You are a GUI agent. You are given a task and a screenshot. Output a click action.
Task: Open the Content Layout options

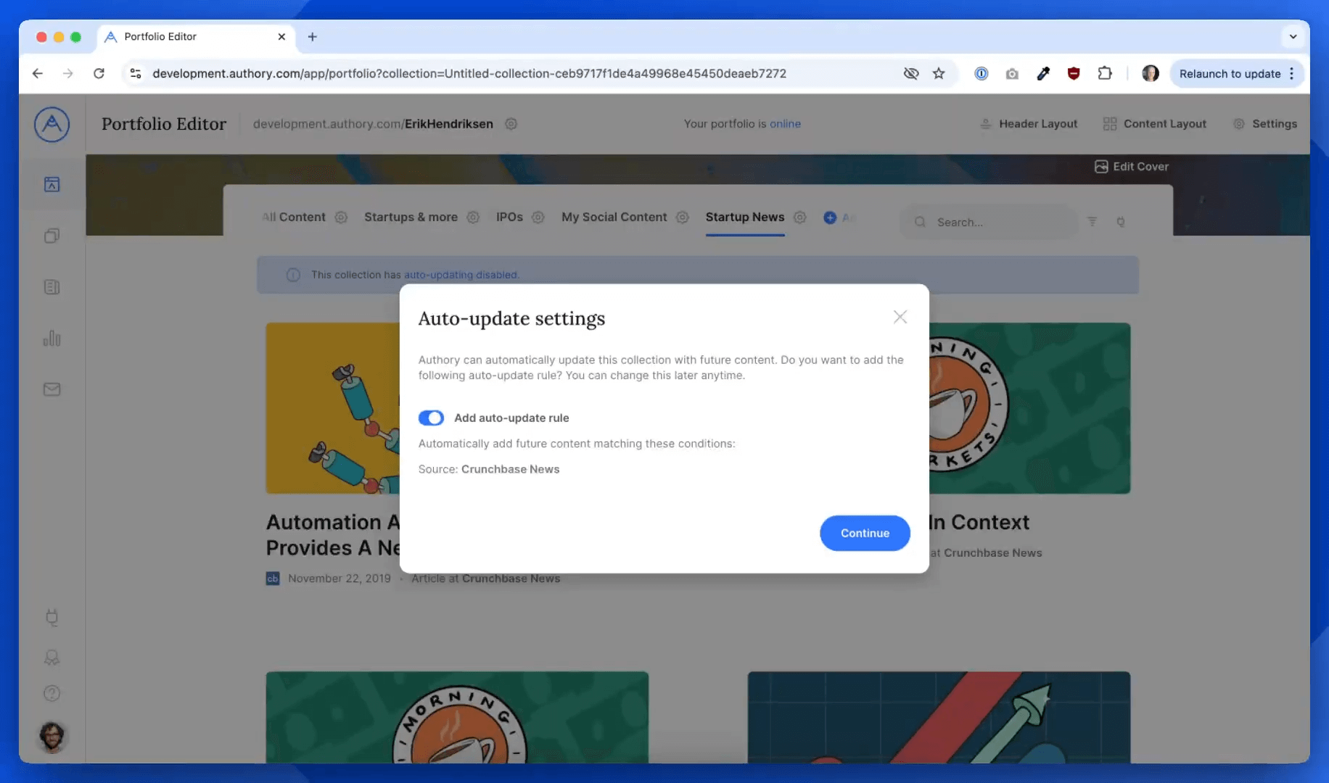point(1155,124)
